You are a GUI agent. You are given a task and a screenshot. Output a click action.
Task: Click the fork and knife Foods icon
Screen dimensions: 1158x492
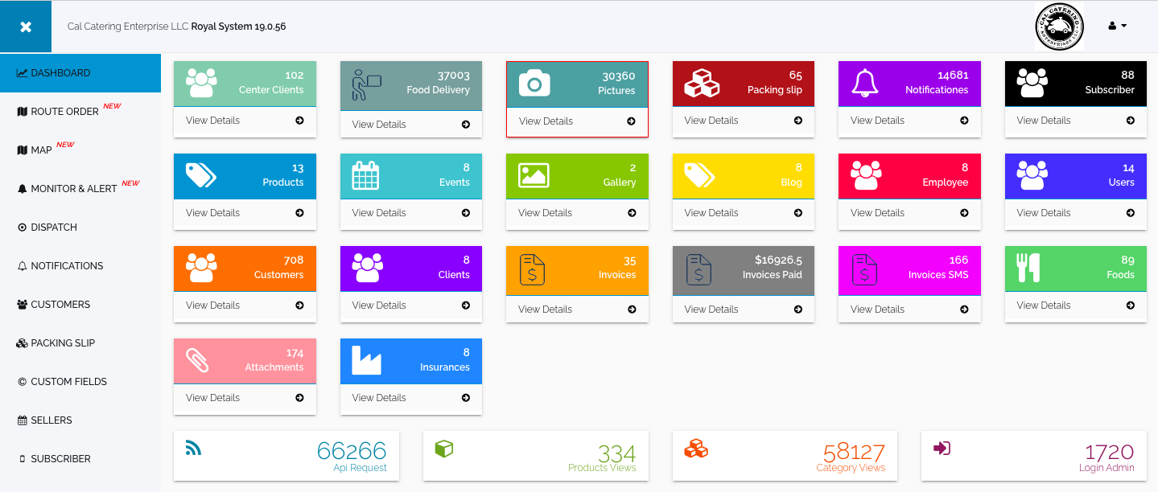1028,268
